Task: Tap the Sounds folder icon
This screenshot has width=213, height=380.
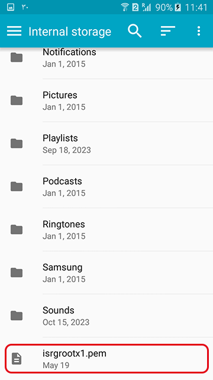Action: point(17,315)
